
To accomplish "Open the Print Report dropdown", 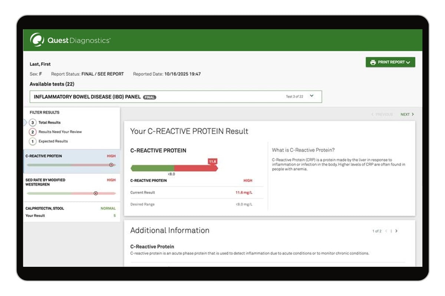I will (390, 63).
